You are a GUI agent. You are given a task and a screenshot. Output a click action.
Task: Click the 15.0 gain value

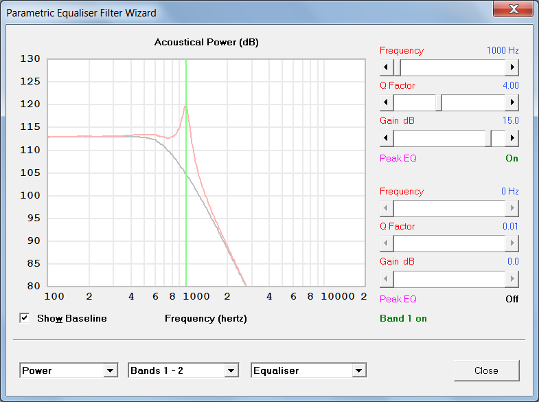(510, 120)
